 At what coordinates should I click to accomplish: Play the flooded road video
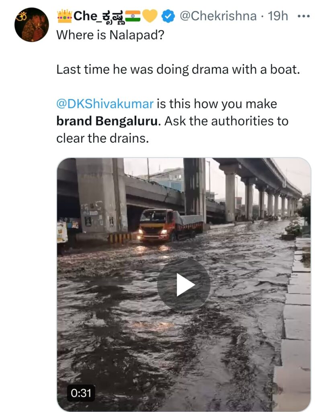tap(183, 284)
